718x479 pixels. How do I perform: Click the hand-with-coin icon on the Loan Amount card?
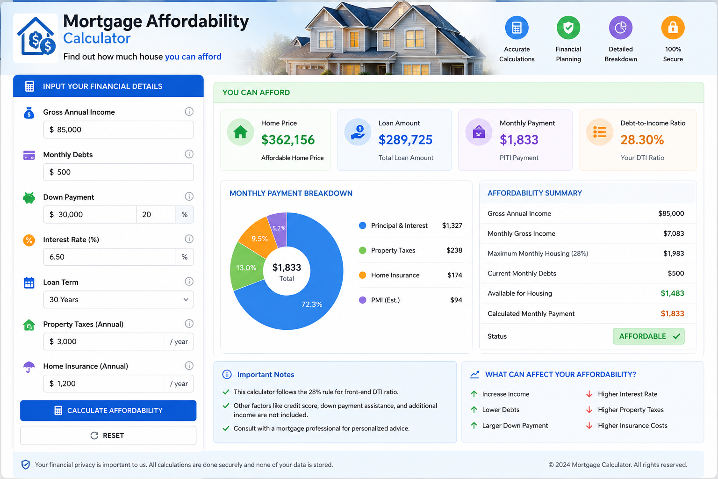(358, 132)
